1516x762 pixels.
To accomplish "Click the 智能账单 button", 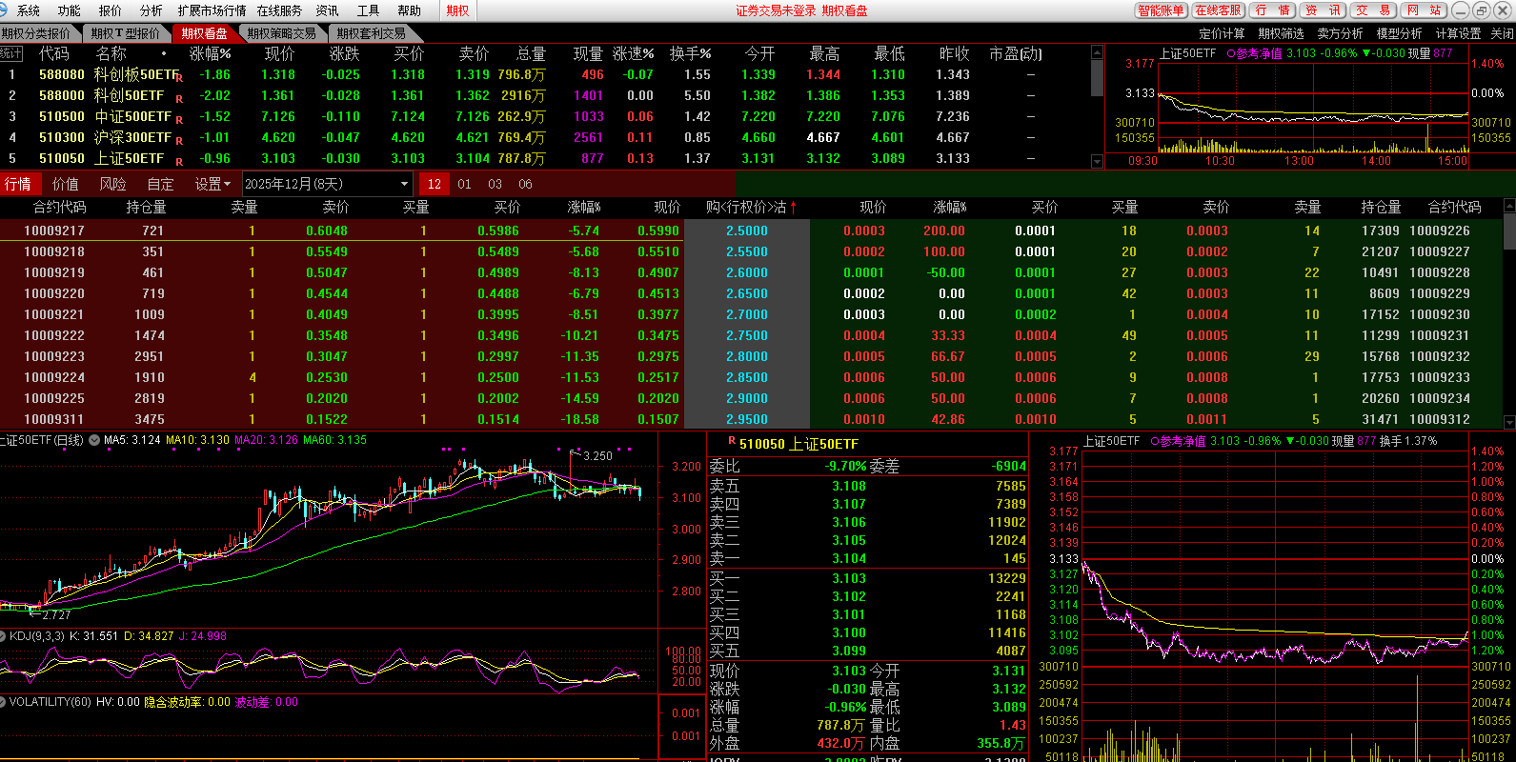I will 1161,10.
